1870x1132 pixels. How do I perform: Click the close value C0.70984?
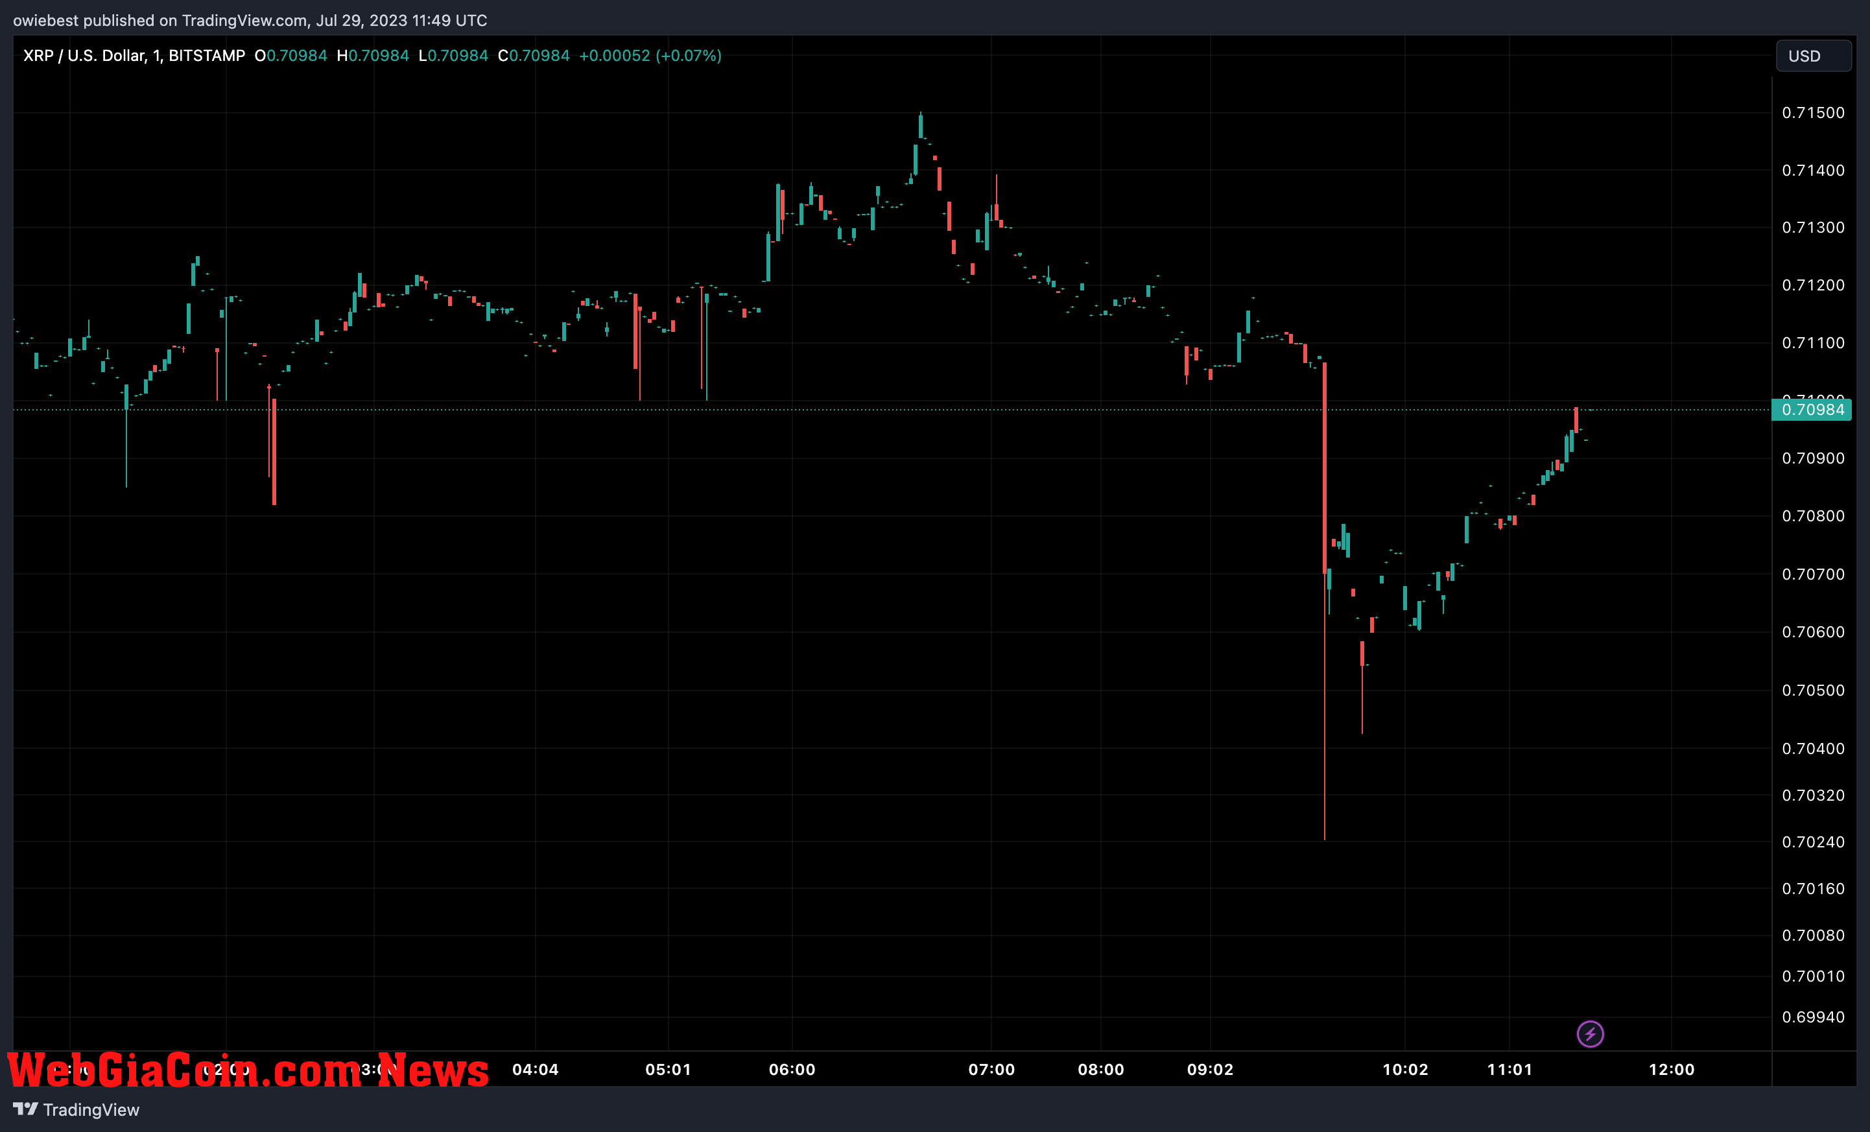pyautogui.click(x=534, y=55)
